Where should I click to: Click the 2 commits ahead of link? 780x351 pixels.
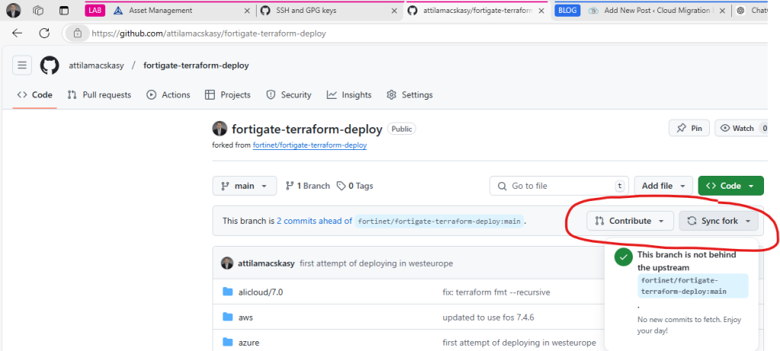[x=314, y=221]
